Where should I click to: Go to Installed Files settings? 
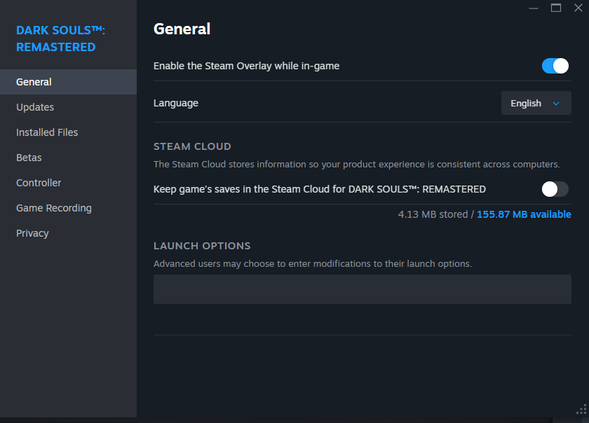click(47, 132)
